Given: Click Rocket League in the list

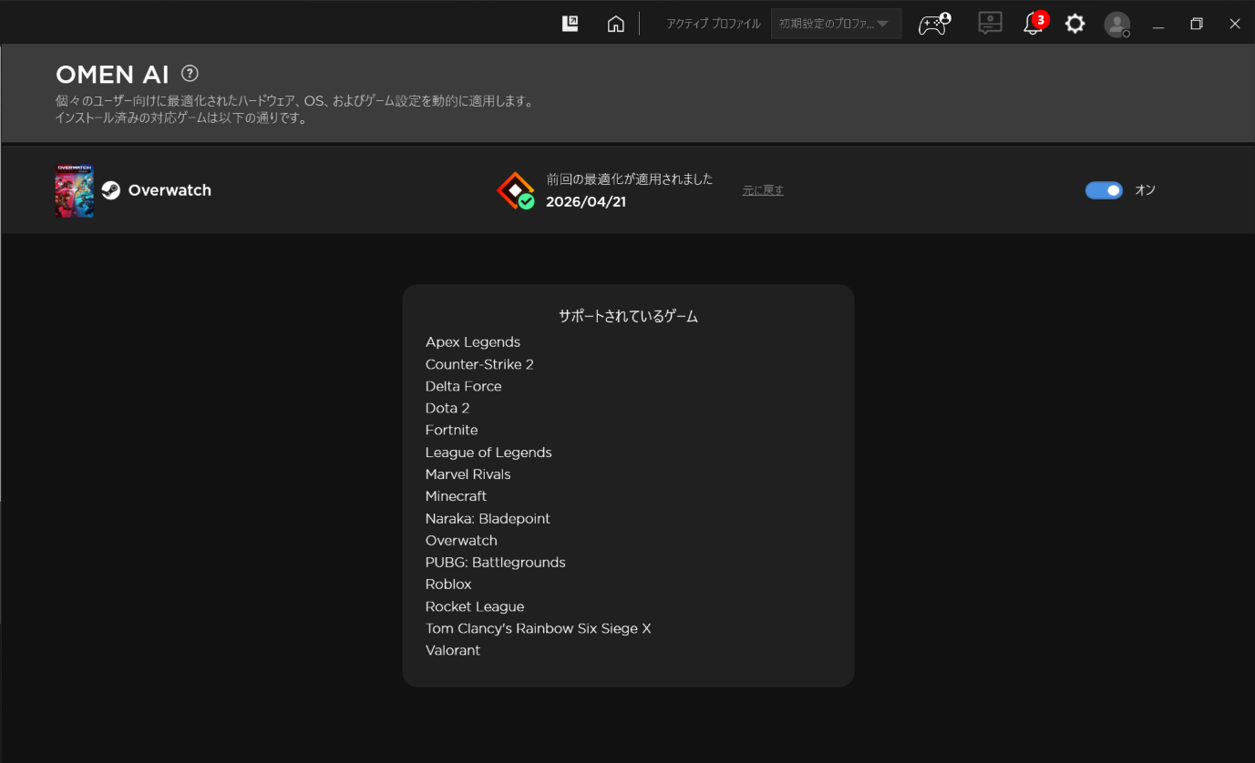Looking at the screenshot, I should [475, 606].
